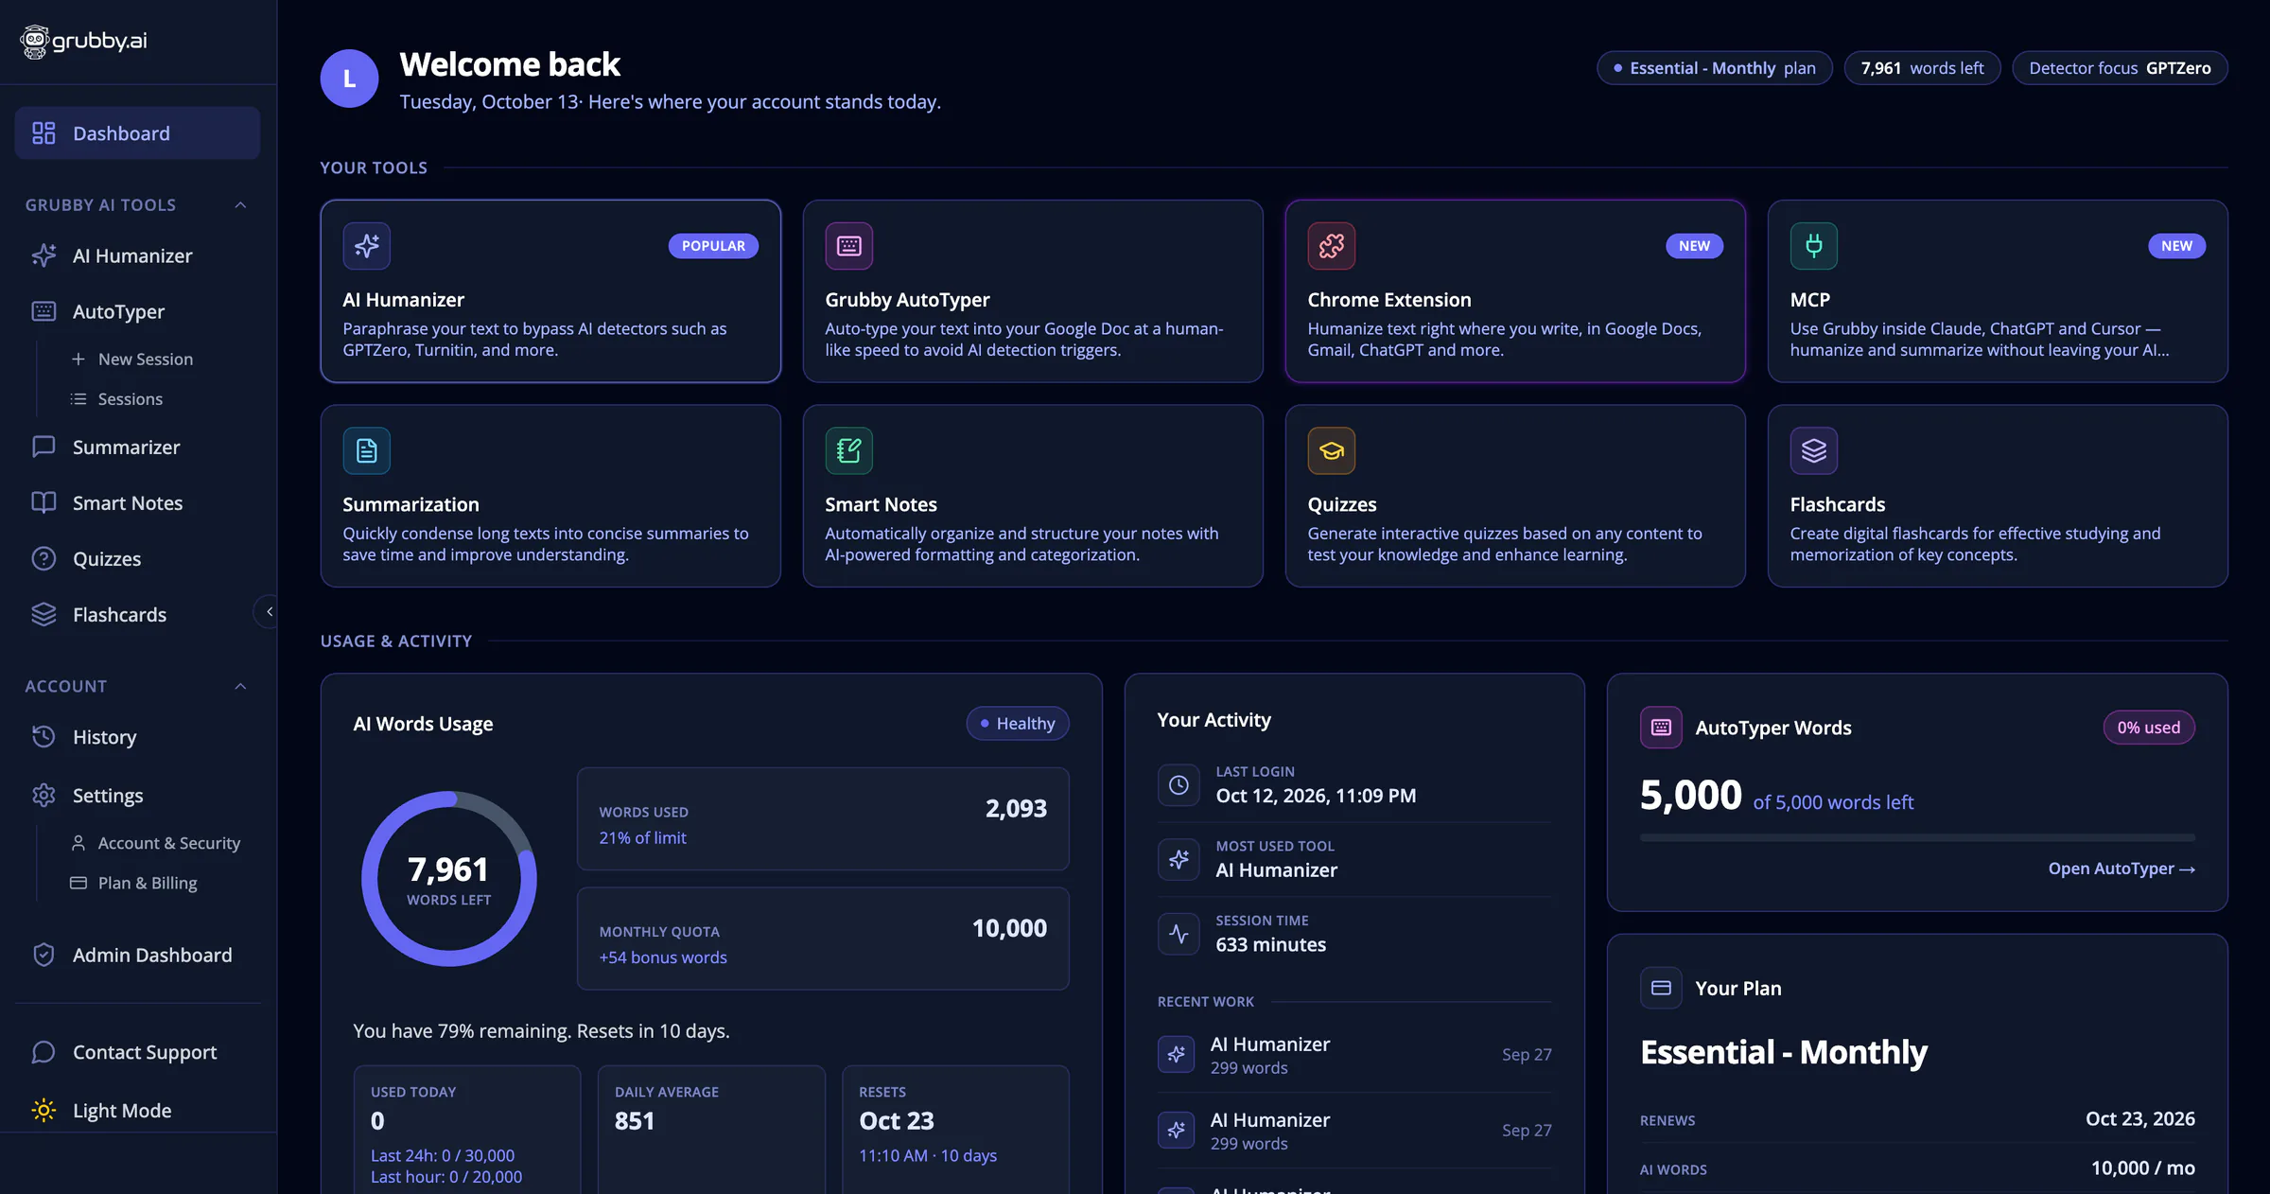Image resolution: width=2270 pixels, height=1194 pixels.
Task: Click the Dashboard grid icon in sidebar
Action: pos(44,133)
